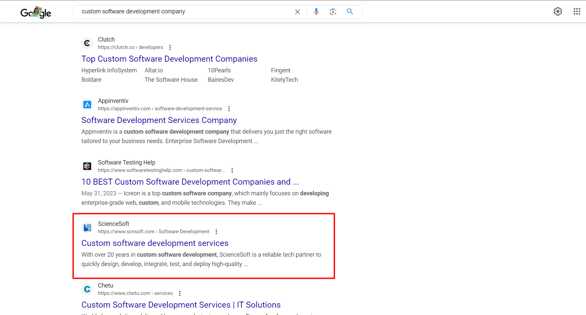Clear the search query text
Image resolution: width=586 pixels, height=315 pixels.
click(x=297, y=12)
